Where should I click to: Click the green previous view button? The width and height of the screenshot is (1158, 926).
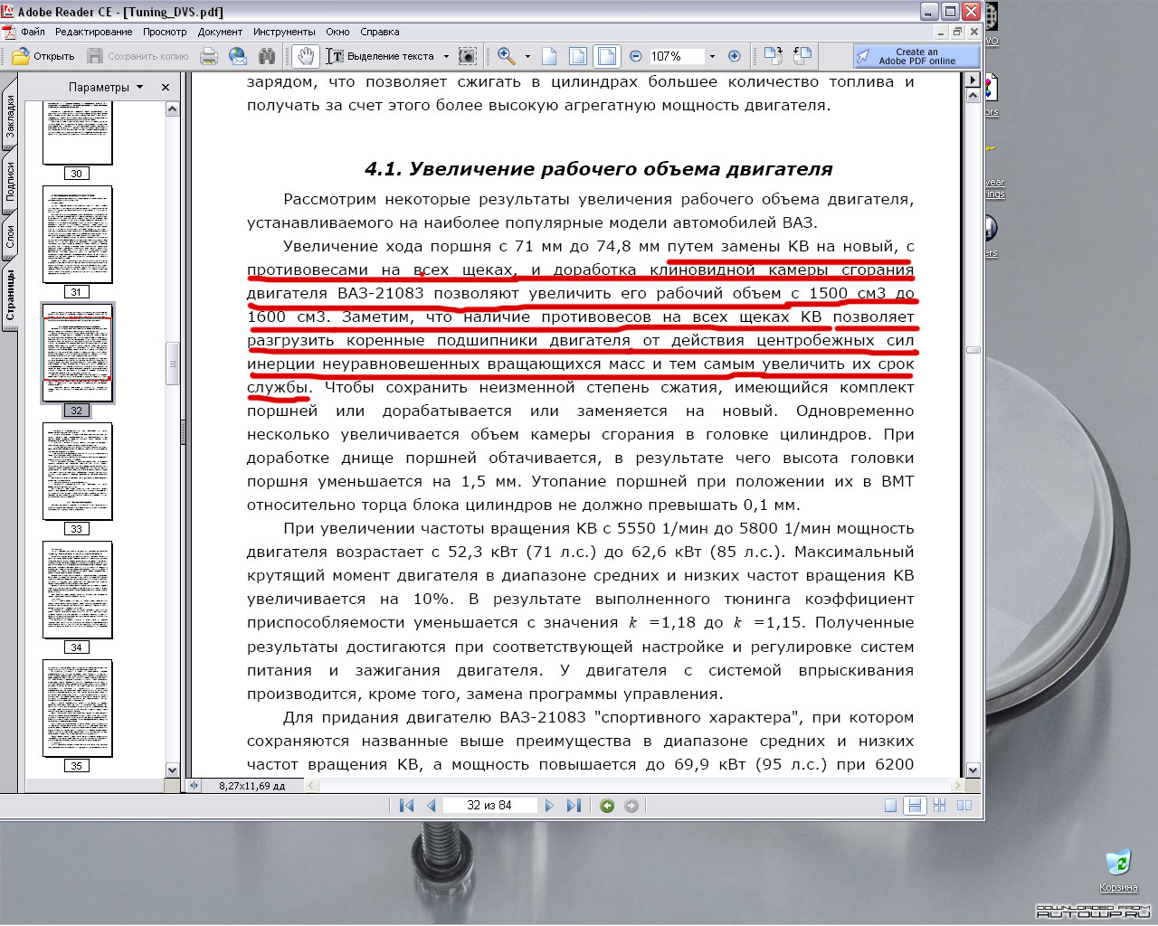coord(607,806)
